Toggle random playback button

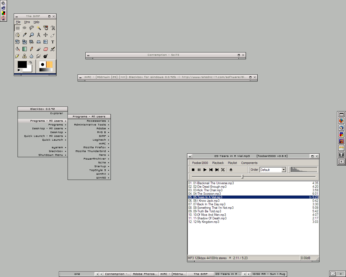click(x=223, y=170)
